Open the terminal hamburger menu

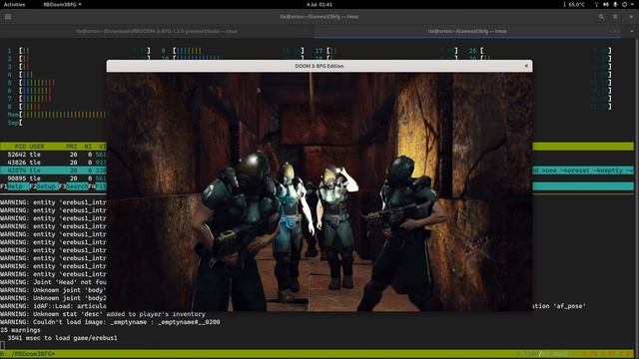[615, 17]
